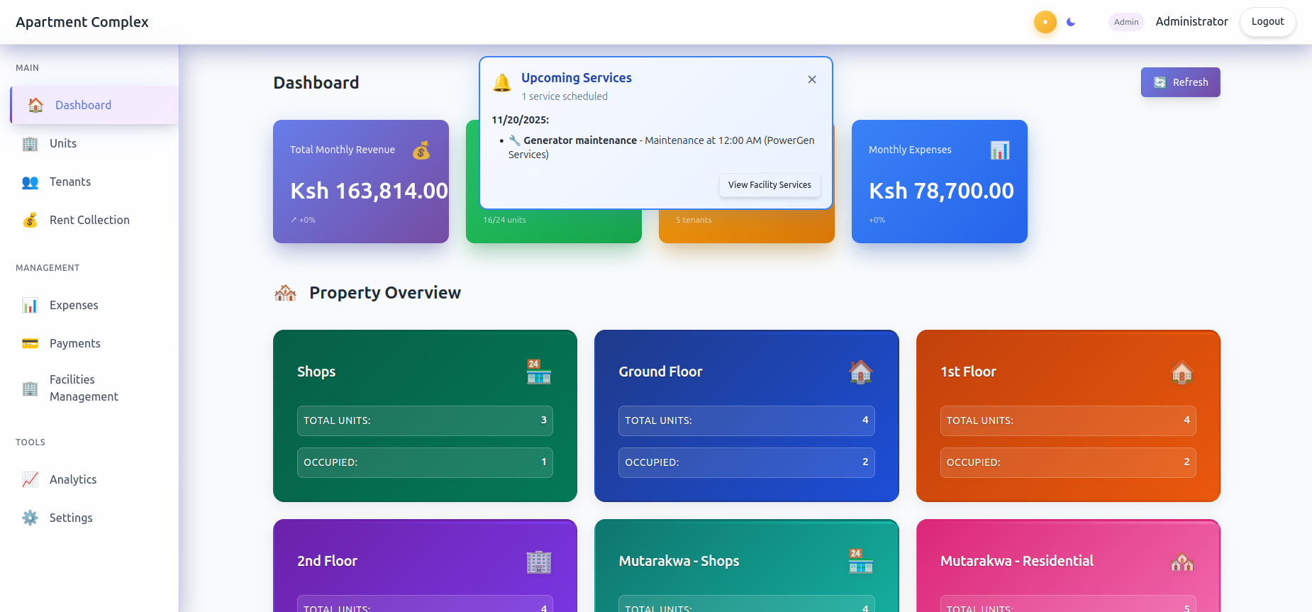Click the Payments credit card icon
The width and height of the screenshot is (1312, 612).
click(x=30, y=343)
